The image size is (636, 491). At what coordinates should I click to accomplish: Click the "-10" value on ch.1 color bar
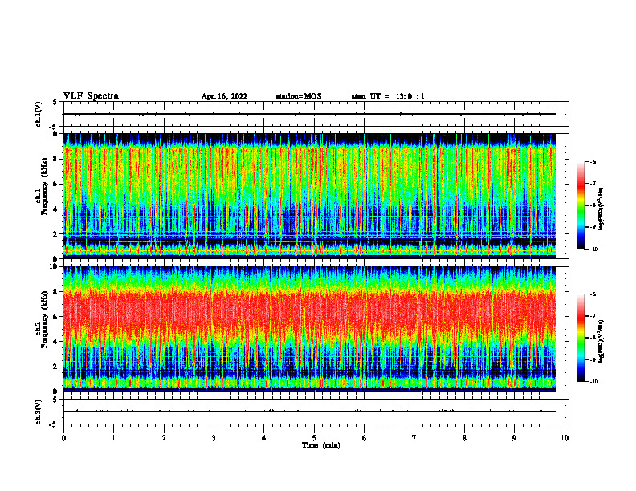pyautogui.click(x=593, y=250)
